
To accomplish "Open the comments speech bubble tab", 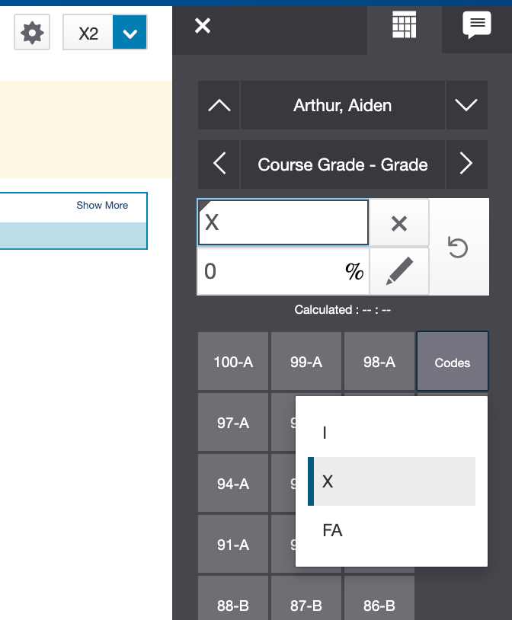I will [x=476, y=26].
